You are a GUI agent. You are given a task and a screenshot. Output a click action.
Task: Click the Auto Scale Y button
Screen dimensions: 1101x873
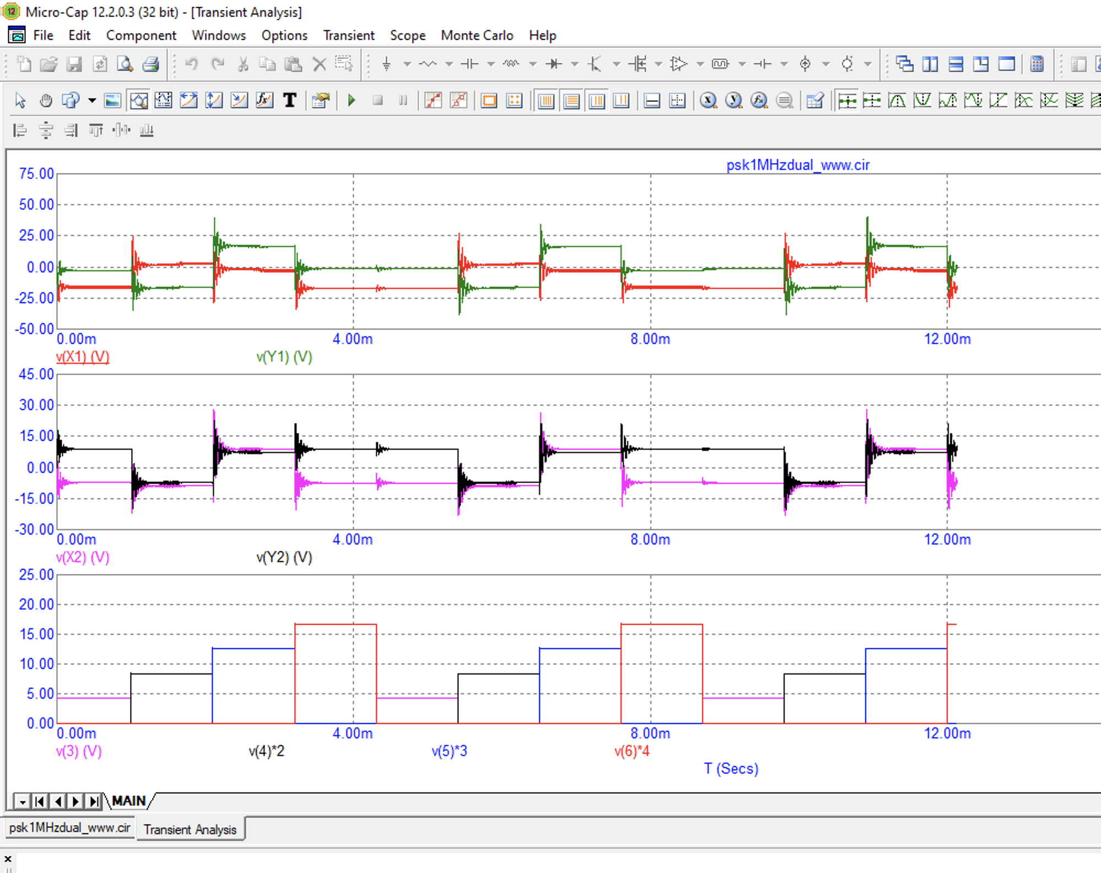pyautogui.click(x=734, y=100)
